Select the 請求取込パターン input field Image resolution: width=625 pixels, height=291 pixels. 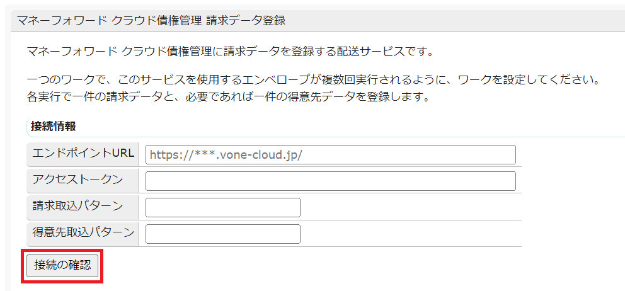tap(222, 208)
